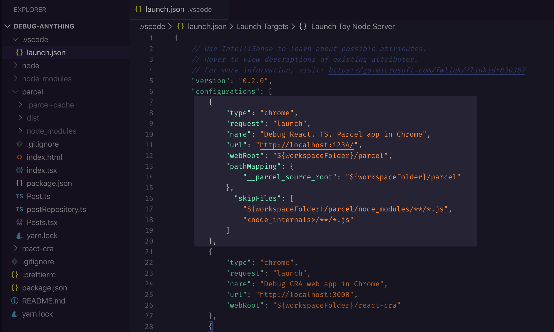Click line number 16 in the gutter
The width and height of the screenshot is (554, 332).
click(149, 198)
